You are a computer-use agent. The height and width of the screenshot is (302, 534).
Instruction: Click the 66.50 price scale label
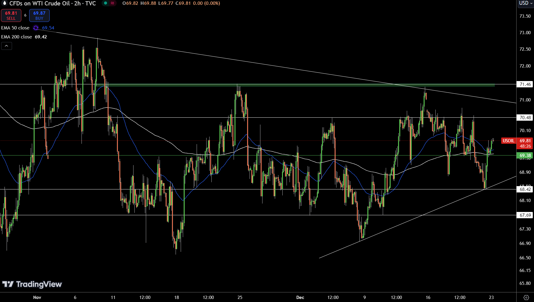point(525,258)
